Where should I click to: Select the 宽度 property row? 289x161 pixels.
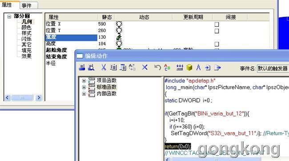click(x=71, y=37)
